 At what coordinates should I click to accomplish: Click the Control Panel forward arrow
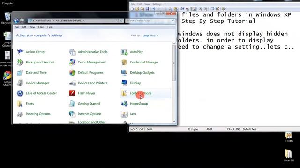(x=22, y=21)
